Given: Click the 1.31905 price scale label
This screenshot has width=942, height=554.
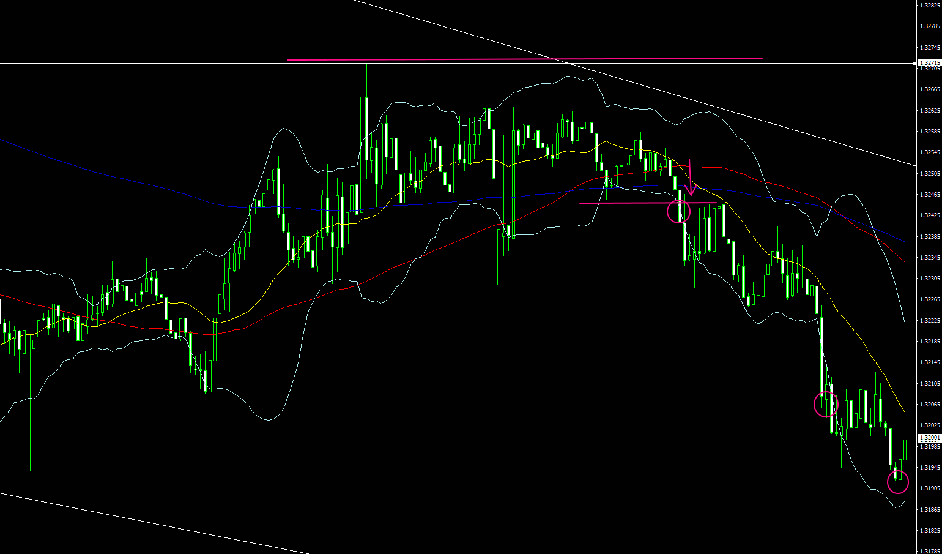Looking at the screenshot, I should pyautogui.click(x=930, y=488).
